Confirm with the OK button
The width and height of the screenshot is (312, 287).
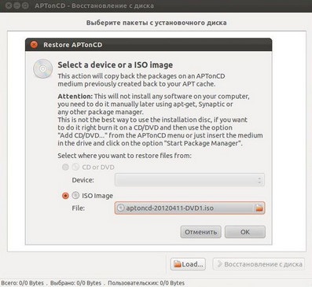[245, 232]
